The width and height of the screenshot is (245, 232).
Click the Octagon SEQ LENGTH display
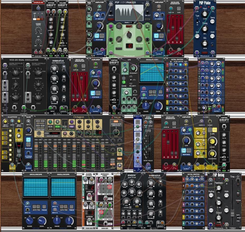99,133
